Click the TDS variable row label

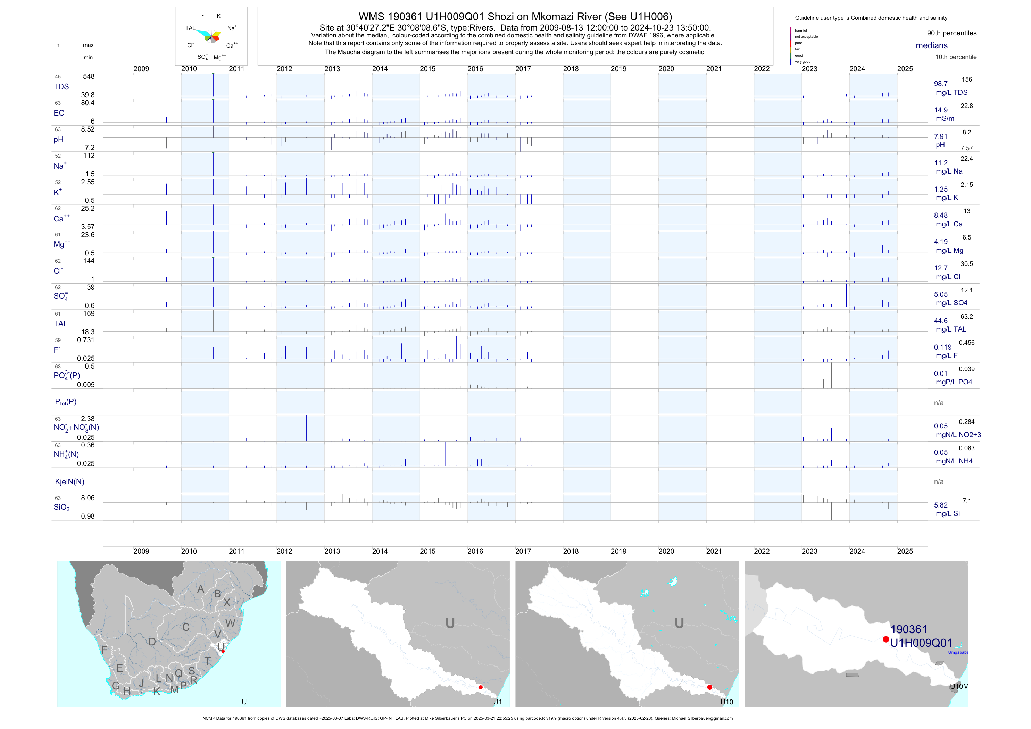click(61, 87)
